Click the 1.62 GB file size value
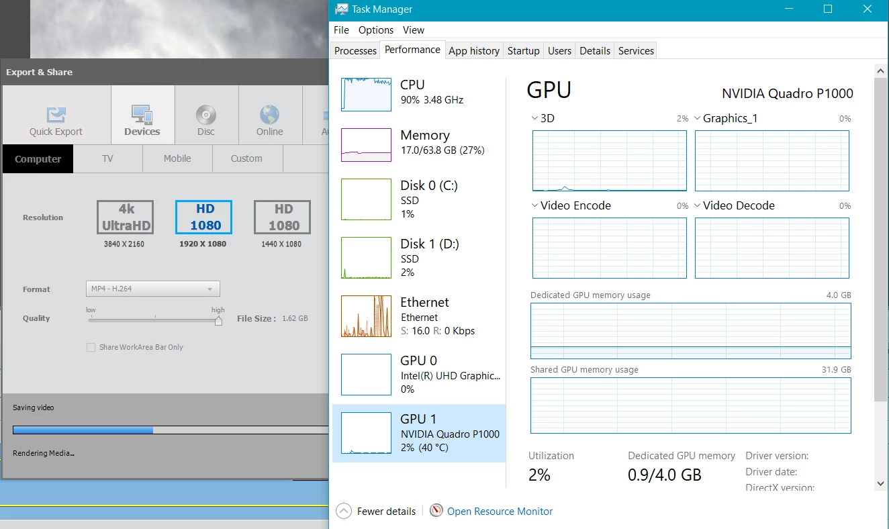The width and height of the screenshot is (889, 529). [295, 318]
